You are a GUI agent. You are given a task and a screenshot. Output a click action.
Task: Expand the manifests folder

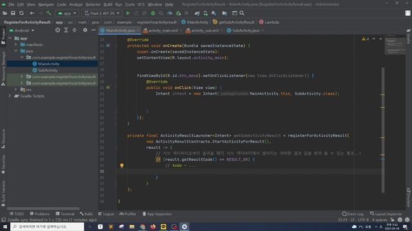pos(15,44)
